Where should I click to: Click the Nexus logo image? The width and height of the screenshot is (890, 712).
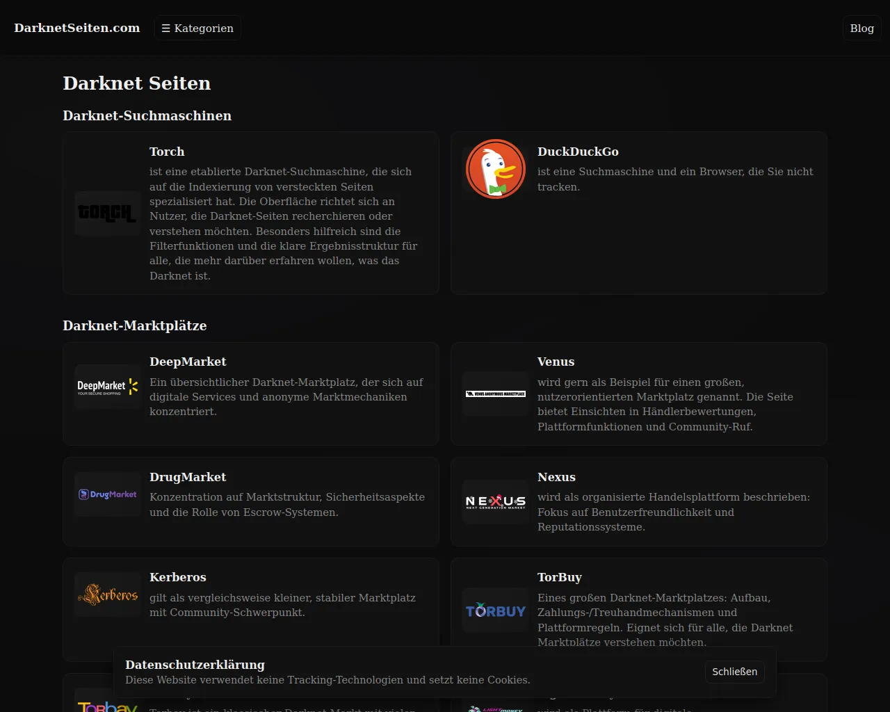[496, 502]
